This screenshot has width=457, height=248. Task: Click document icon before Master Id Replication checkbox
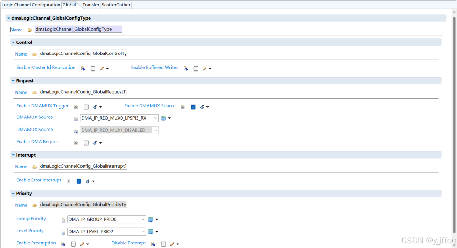tap(83, 69)
